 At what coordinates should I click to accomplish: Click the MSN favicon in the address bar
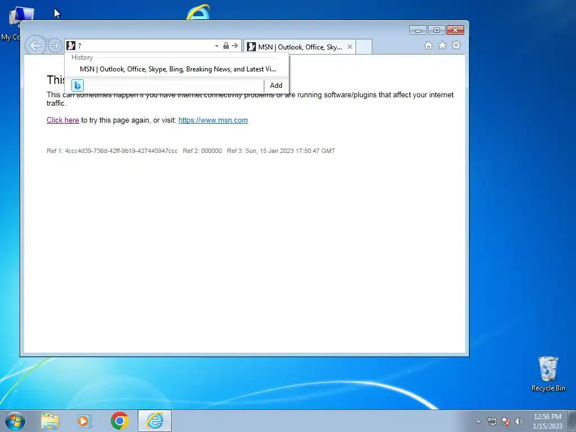click(71, 46)
